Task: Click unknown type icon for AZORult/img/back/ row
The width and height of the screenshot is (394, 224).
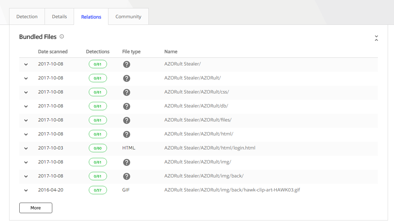Action: coord(127,176)
